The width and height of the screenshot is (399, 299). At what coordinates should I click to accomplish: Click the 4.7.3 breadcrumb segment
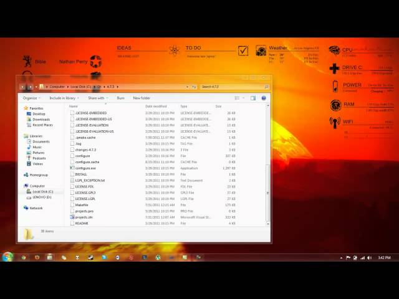pos(110,87)
